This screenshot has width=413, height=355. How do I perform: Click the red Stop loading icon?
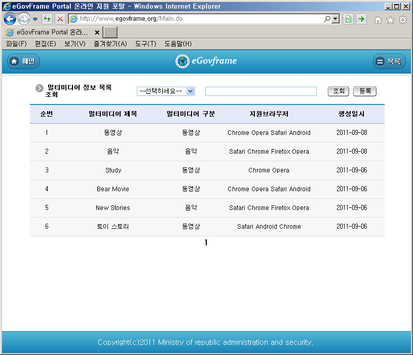[60, 19]
